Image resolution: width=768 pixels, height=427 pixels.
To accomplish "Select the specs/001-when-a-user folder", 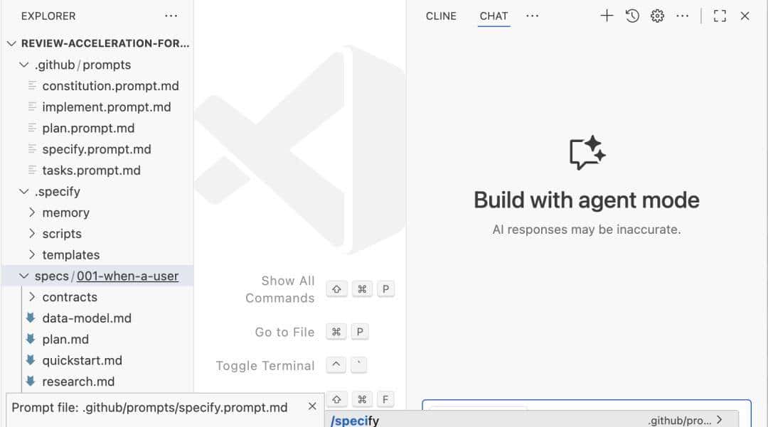I will point(107,276).
